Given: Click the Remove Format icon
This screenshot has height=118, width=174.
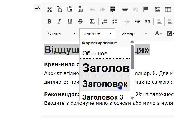Looking at the screenshot, I should pyautogui.click(x=92, y=21).
